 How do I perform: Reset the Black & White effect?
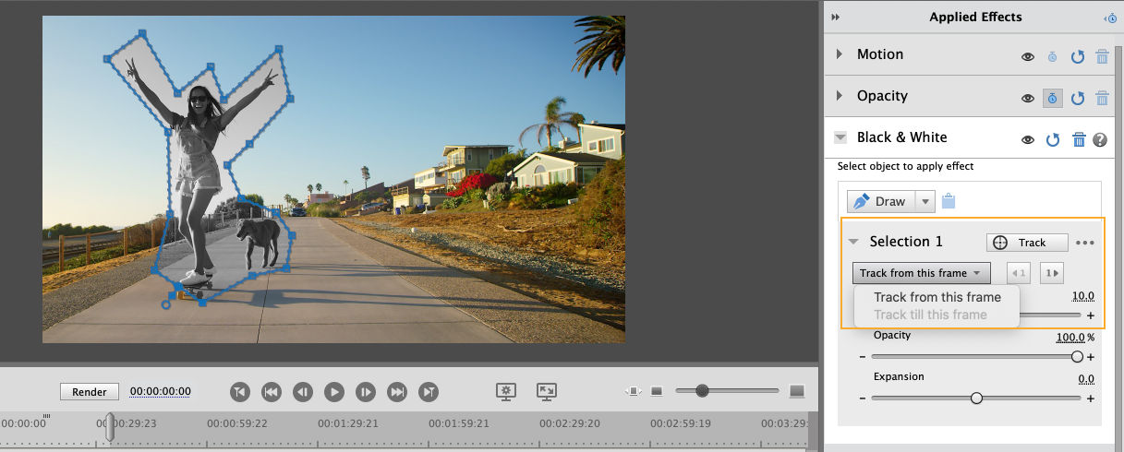(x=1052, y=139)
